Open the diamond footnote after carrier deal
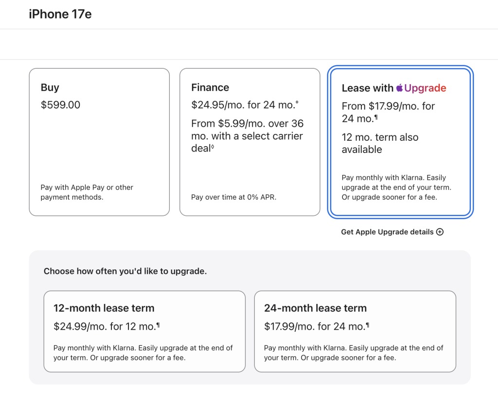 [213, 147]
